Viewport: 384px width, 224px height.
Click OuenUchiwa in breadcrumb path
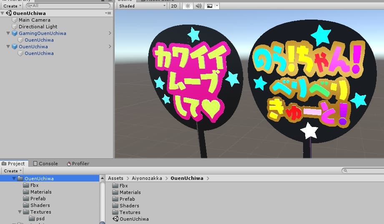tap(187, 178)
